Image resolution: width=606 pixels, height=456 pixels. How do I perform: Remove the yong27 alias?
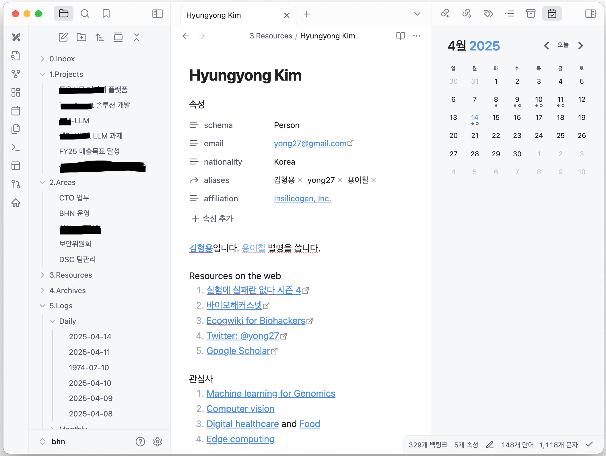[340, 180]
